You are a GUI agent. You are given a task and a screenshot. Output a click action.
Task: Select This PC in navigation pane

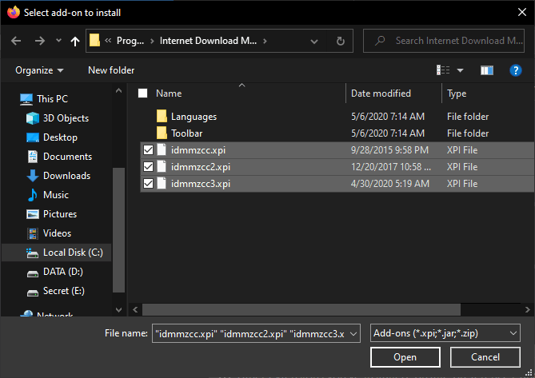tap(52, 99)
